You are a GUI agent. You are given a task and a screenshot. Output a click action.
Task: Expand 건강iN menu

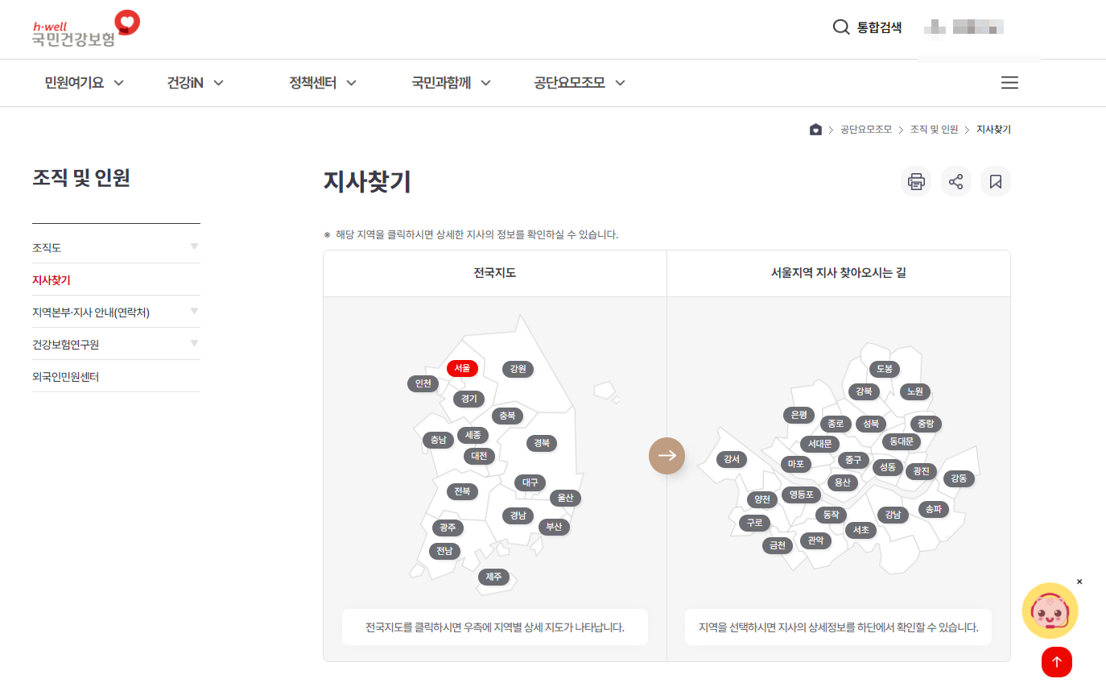pos(196,82)
